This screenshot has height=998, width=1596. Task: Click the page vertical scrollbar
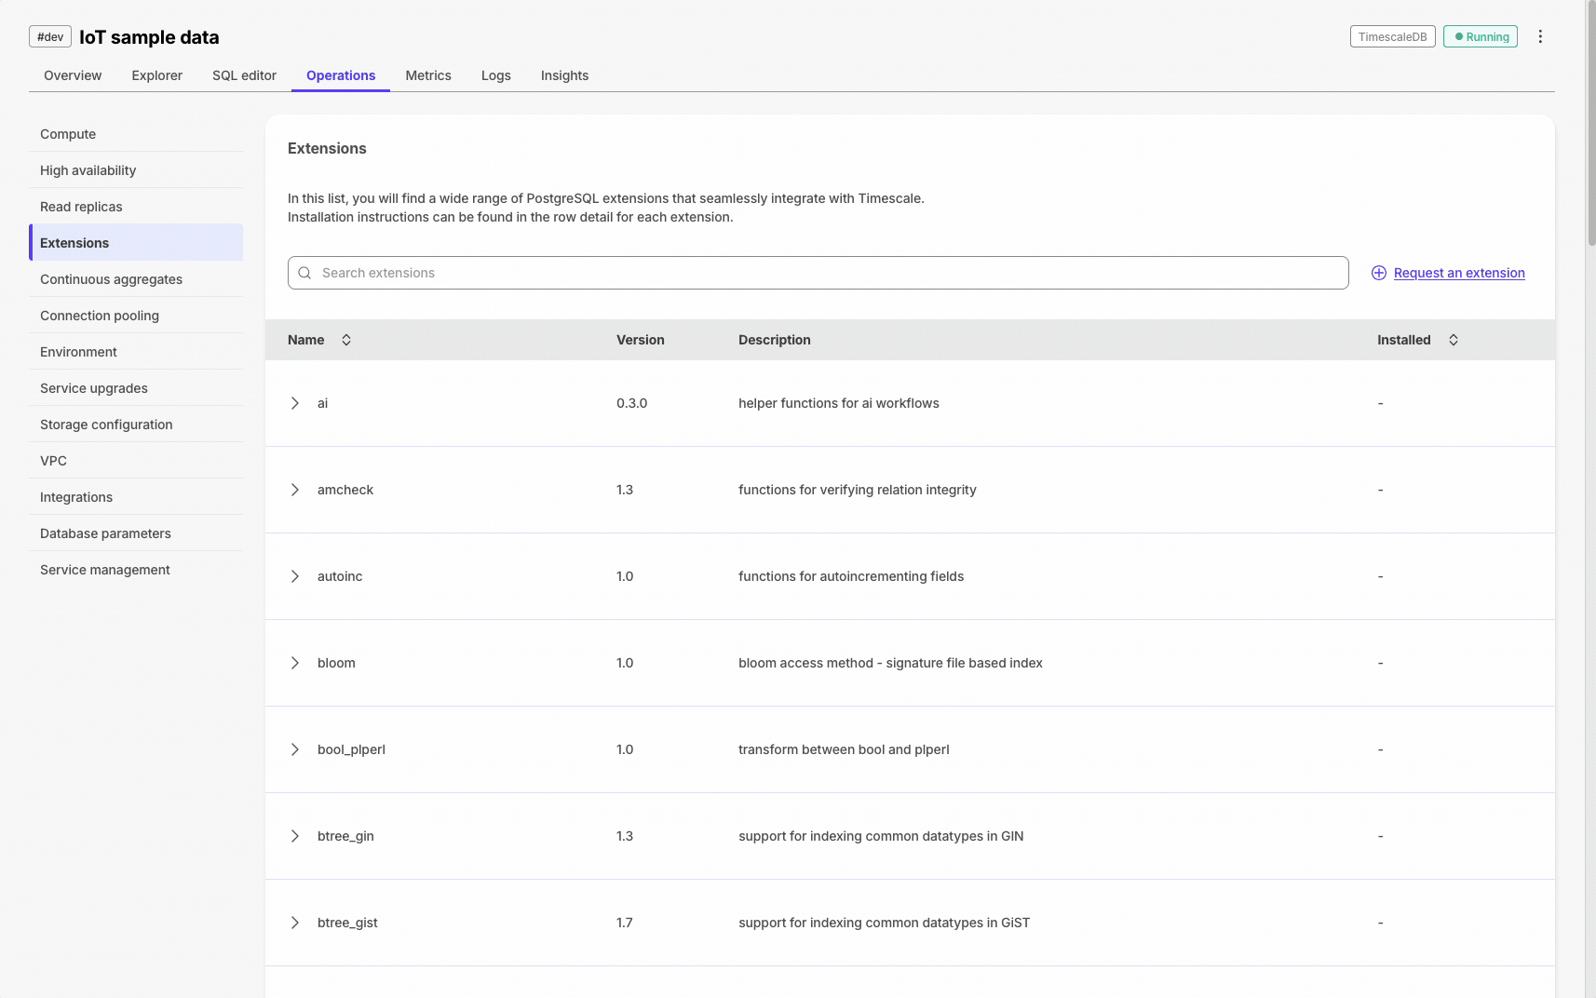click(1591, 123)
